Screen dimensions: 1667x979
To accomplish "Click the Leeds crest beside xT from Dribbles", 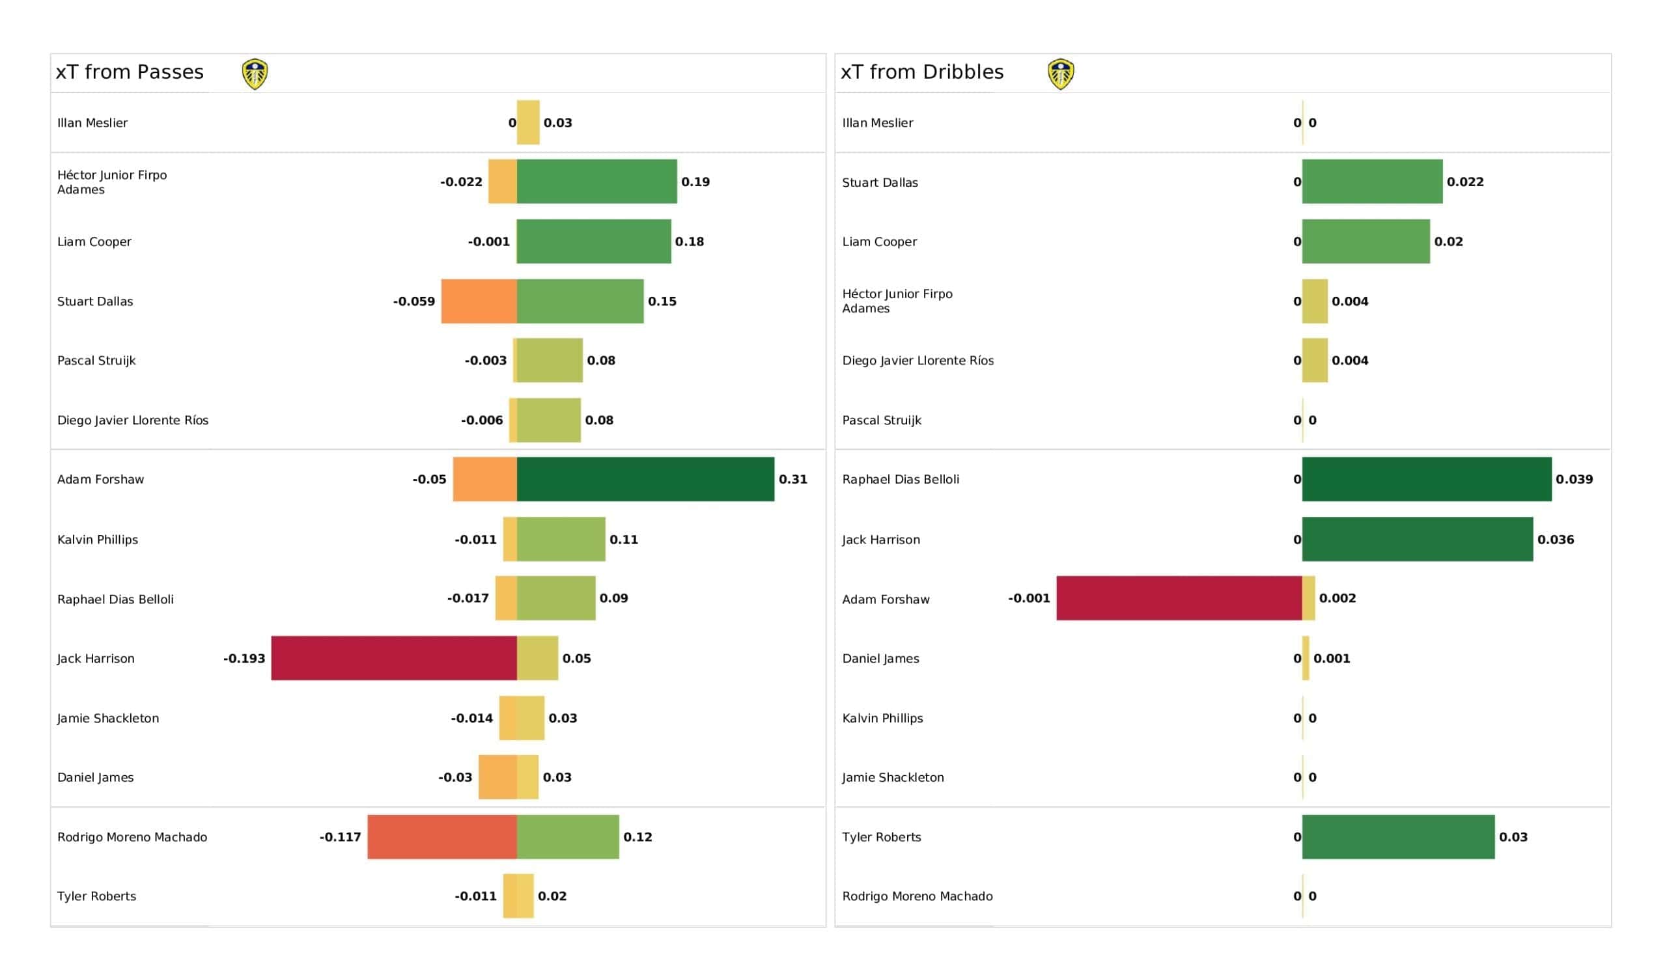I will pos(1060,74).
